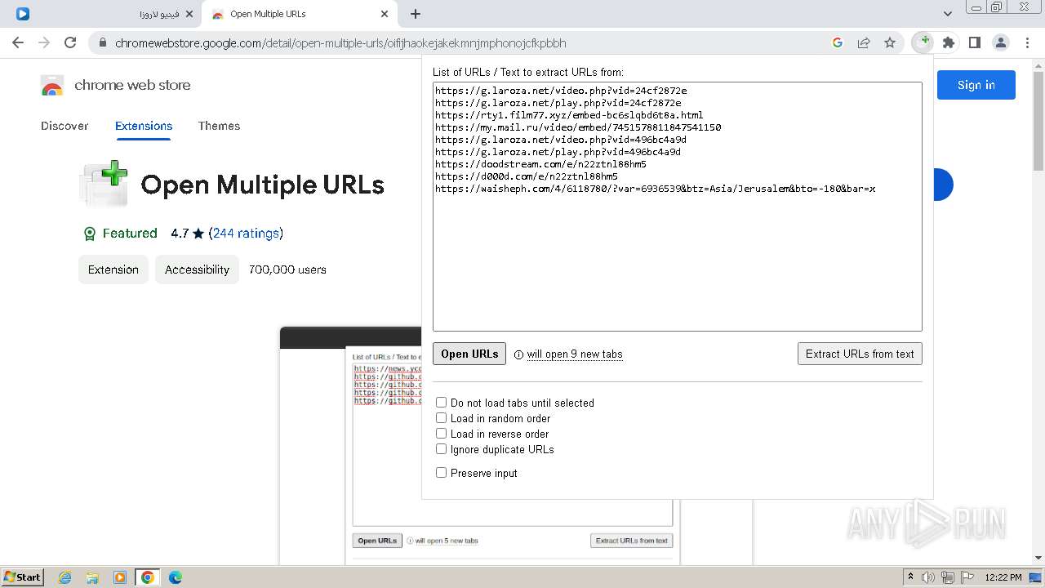Click the browser address bar URL

click(x=340, y=42)
